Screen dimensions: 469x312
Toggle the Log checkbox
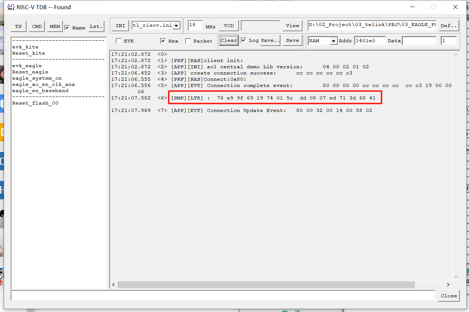243,40
